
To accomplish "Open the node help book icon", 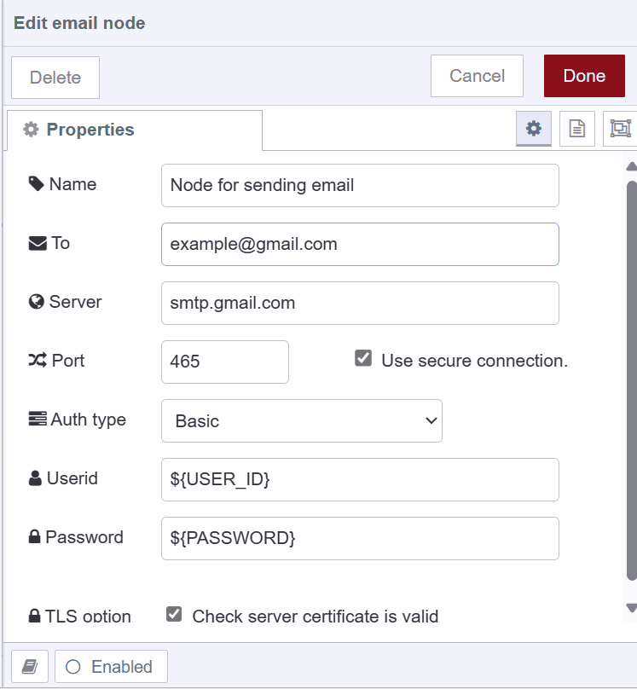I will 29,666.
